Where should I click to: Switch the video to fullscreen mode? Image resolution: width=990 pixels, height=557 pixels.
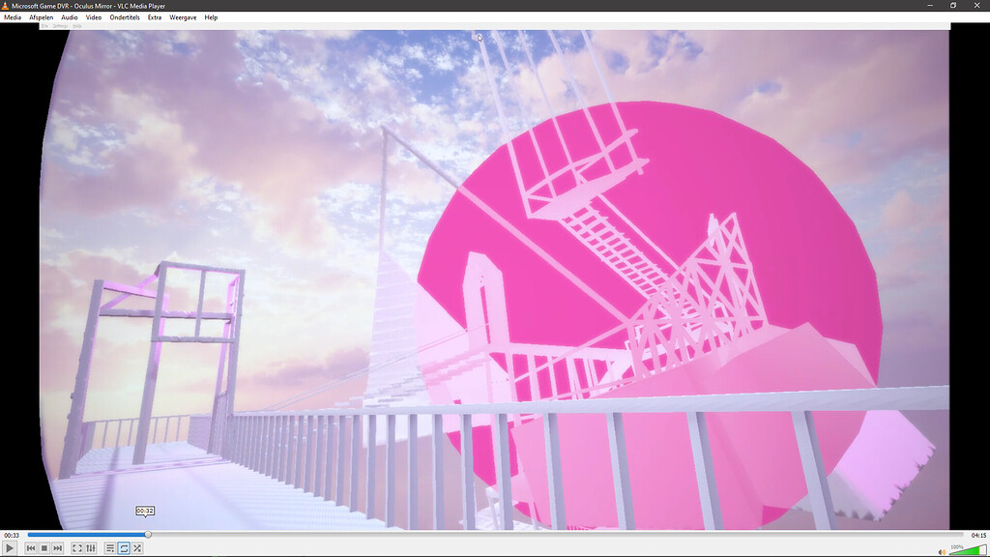click(x=76, y=547)
